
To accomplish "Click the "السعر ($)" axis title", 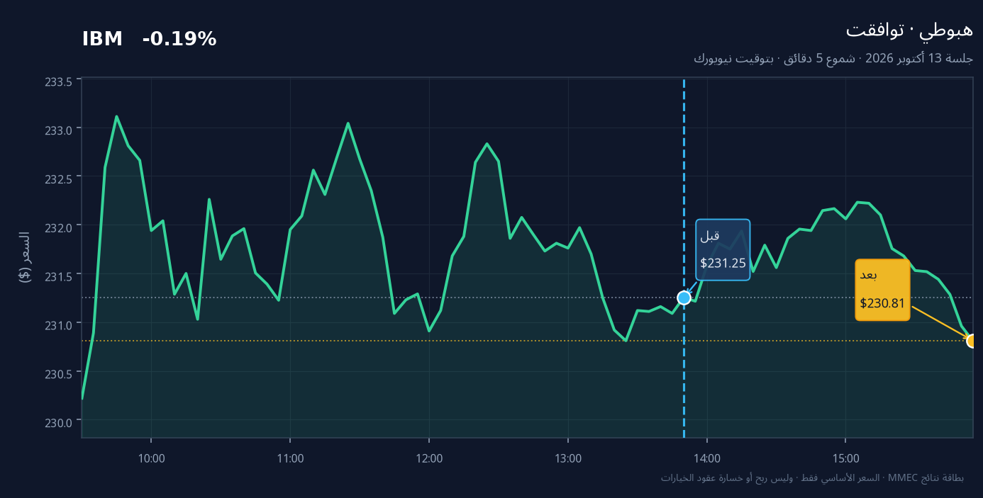I will click(x=24, y=257).
